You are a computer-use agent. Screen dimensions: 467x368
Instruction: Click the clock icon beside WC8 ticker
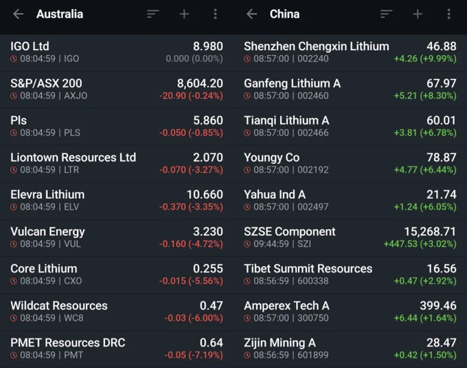pyautogui.click(x=14, y=318)
